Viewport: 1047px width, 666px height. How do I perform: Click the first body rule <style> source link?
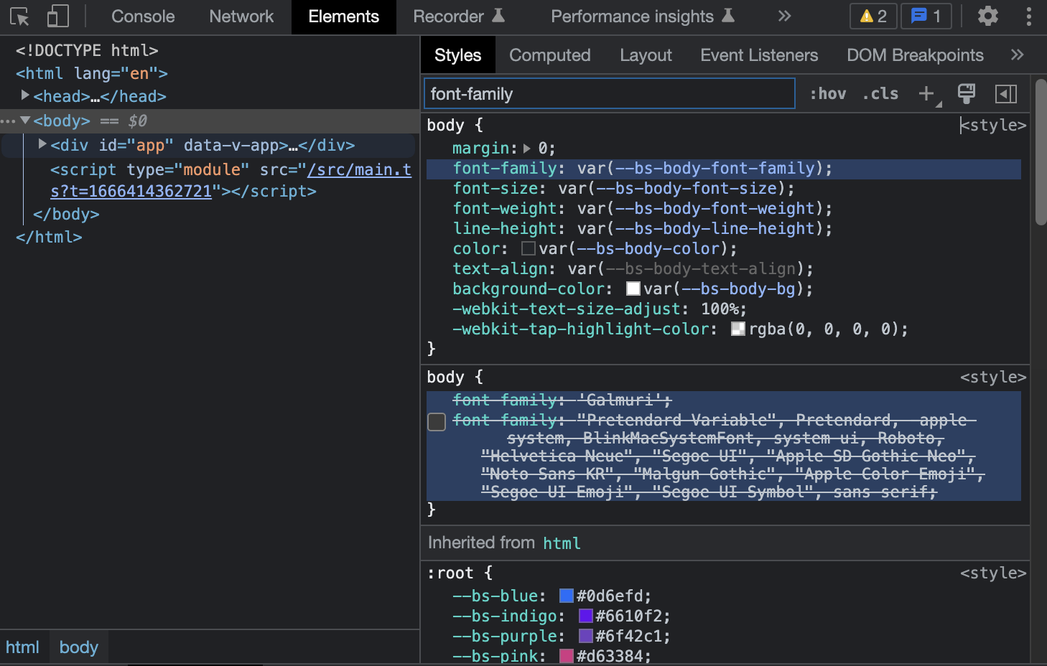coord(993,125)
